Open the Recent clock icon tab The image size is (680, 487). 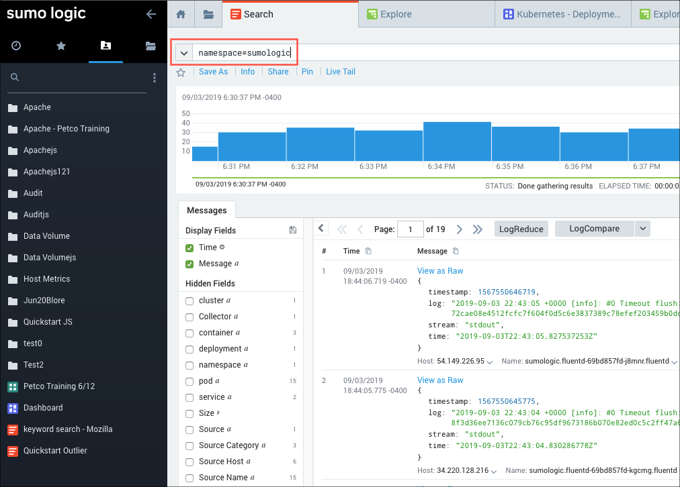tap(16, 46)
